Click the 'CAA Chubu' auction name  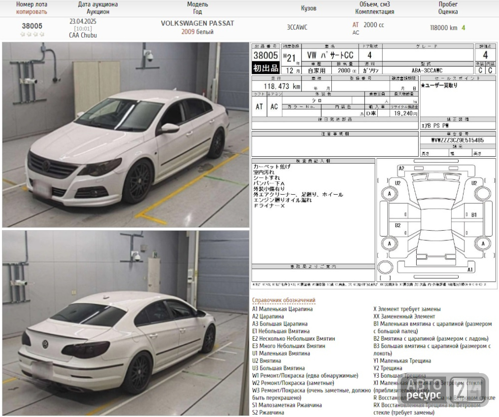point(83,35)
